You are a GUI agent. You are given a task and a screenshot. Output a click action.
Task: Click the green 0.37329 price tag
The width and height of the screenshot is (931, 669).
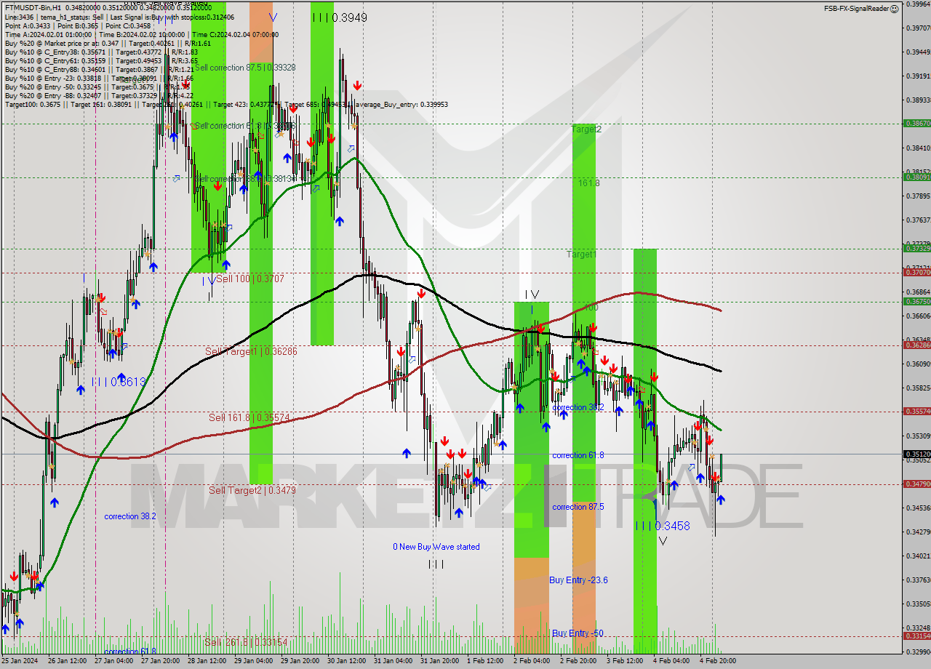point(916,248)
